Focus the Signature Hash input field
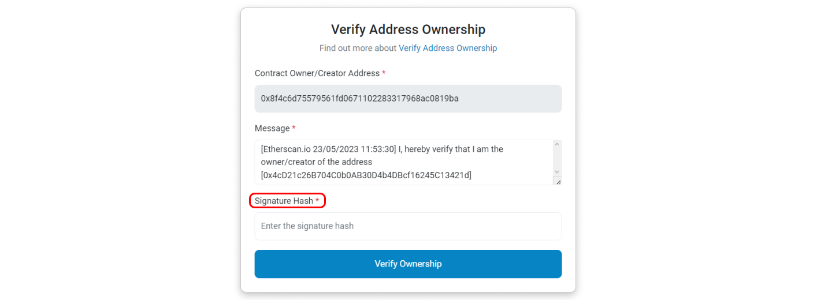The image size is (817, 300). [x=408, y=226]
